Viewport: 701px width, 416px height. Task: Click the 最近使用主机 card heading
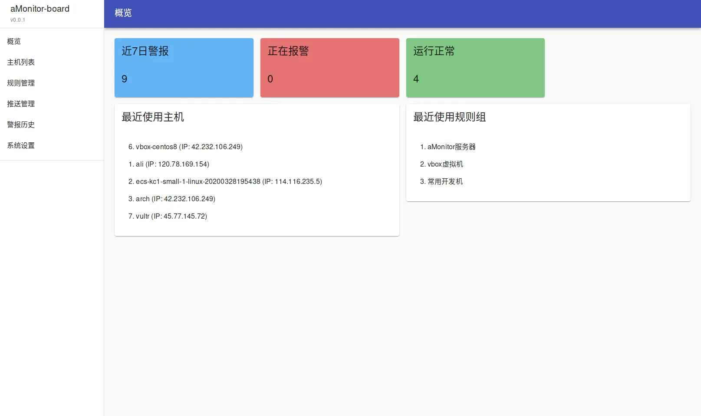pyautogui.click(x=153, y=117)
